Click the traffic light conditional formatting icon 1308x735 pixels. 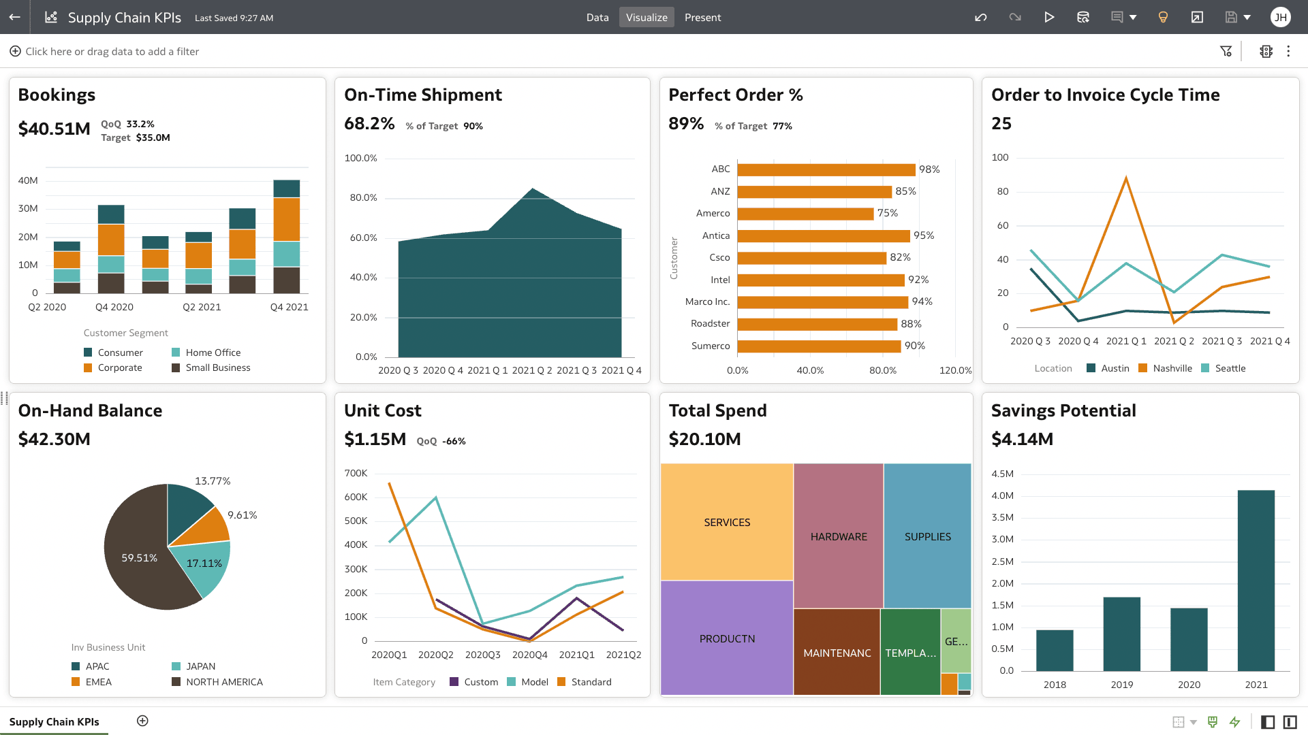(1266, 51)
